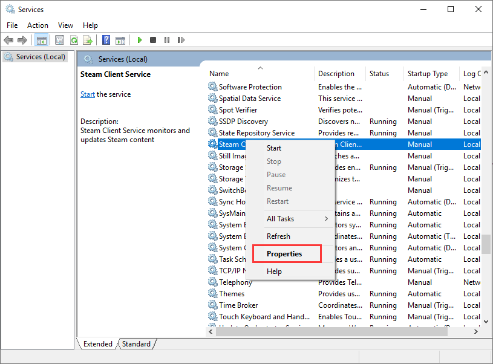The width and height of the screenshot is (493, 364).
Task: Restart the service with the toolbar restart icon
Action: tap(181, 40)
